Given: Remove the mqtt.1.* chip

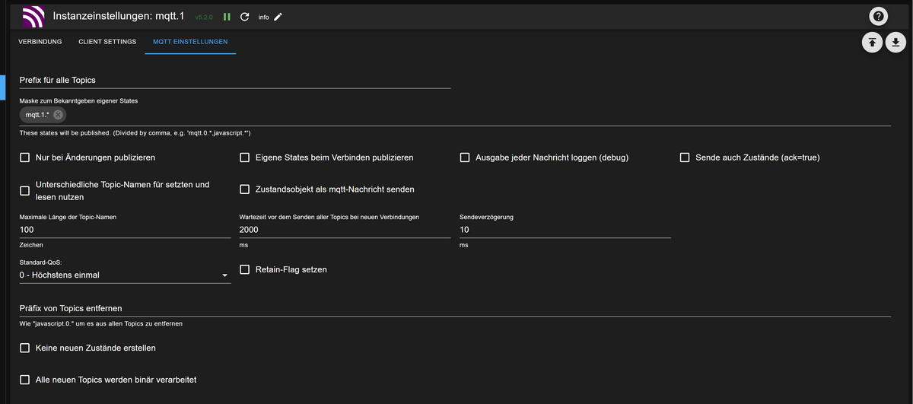Looking at the screenshot, I should [x=58, y=115].
